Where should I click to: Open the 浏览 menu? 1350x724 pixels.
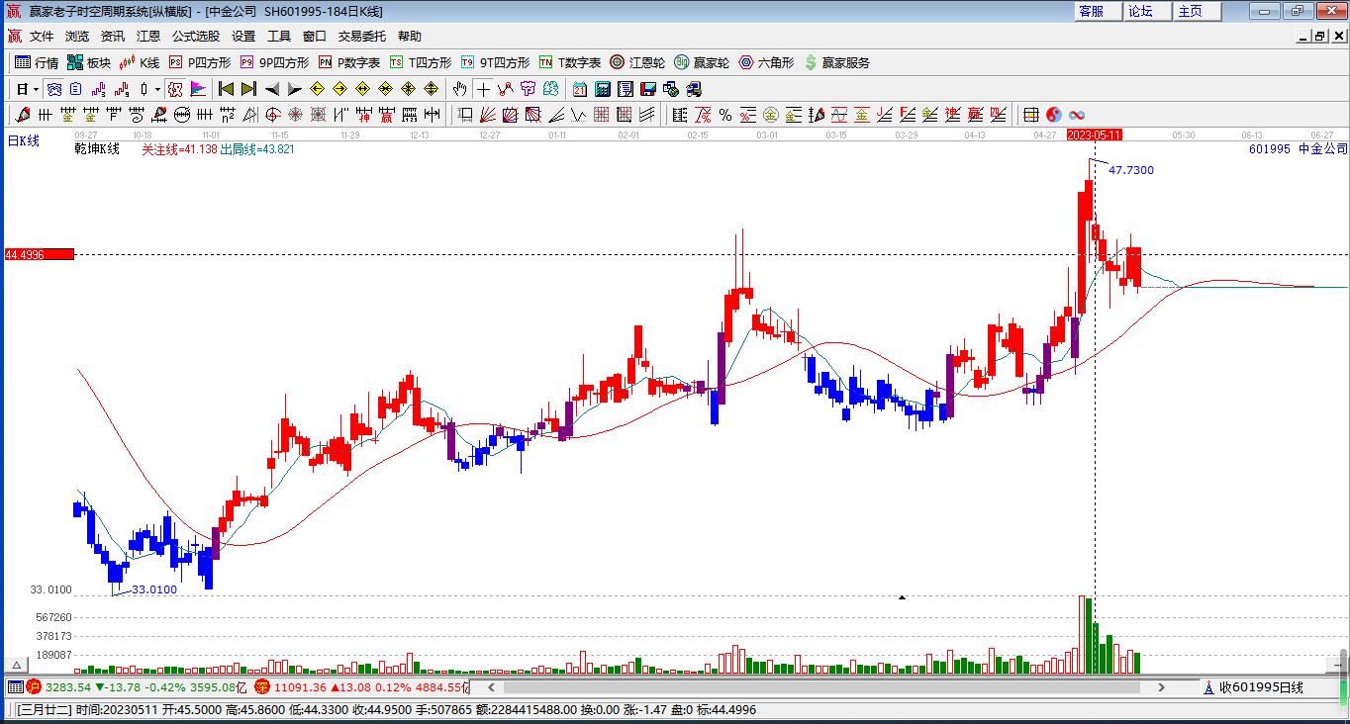click(77, 37)
